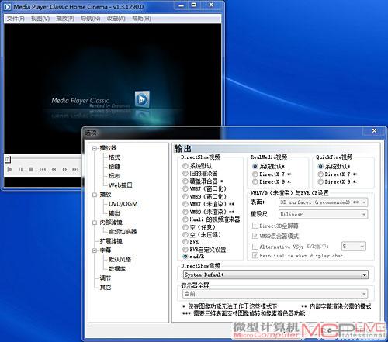Select 空 (任意) renderer radio option
Screen dimensions: 388x342
coord(185,227)
